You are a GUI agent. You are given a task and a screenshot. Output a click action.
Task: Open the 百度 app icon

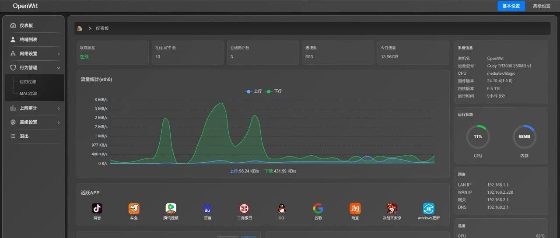click(x=207, y=208)
